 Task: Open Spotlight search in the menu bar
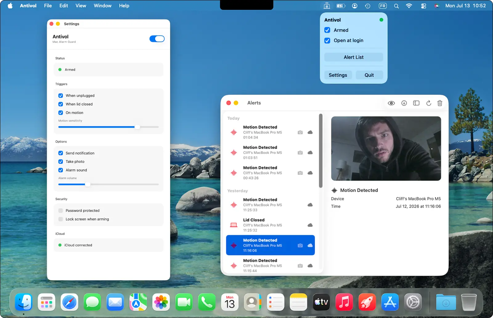tap(396, 6)
